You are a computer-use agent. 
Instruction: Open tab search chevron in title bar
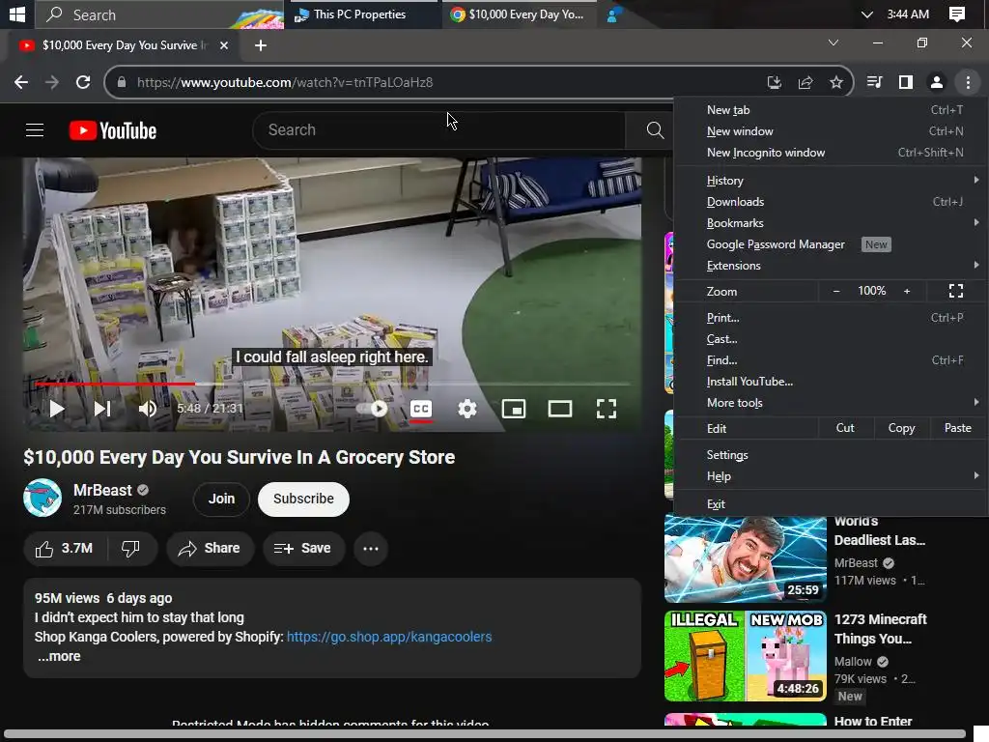click(x=834, y=43)
